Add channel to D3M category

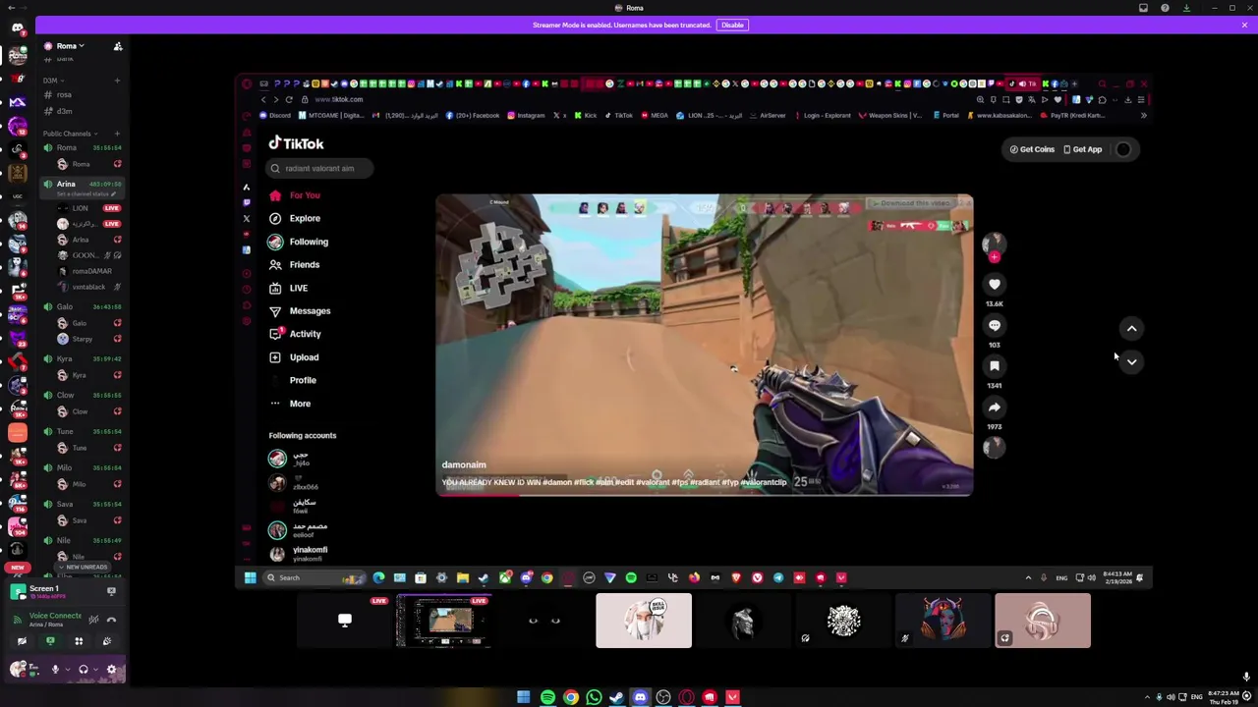(117, 80)
